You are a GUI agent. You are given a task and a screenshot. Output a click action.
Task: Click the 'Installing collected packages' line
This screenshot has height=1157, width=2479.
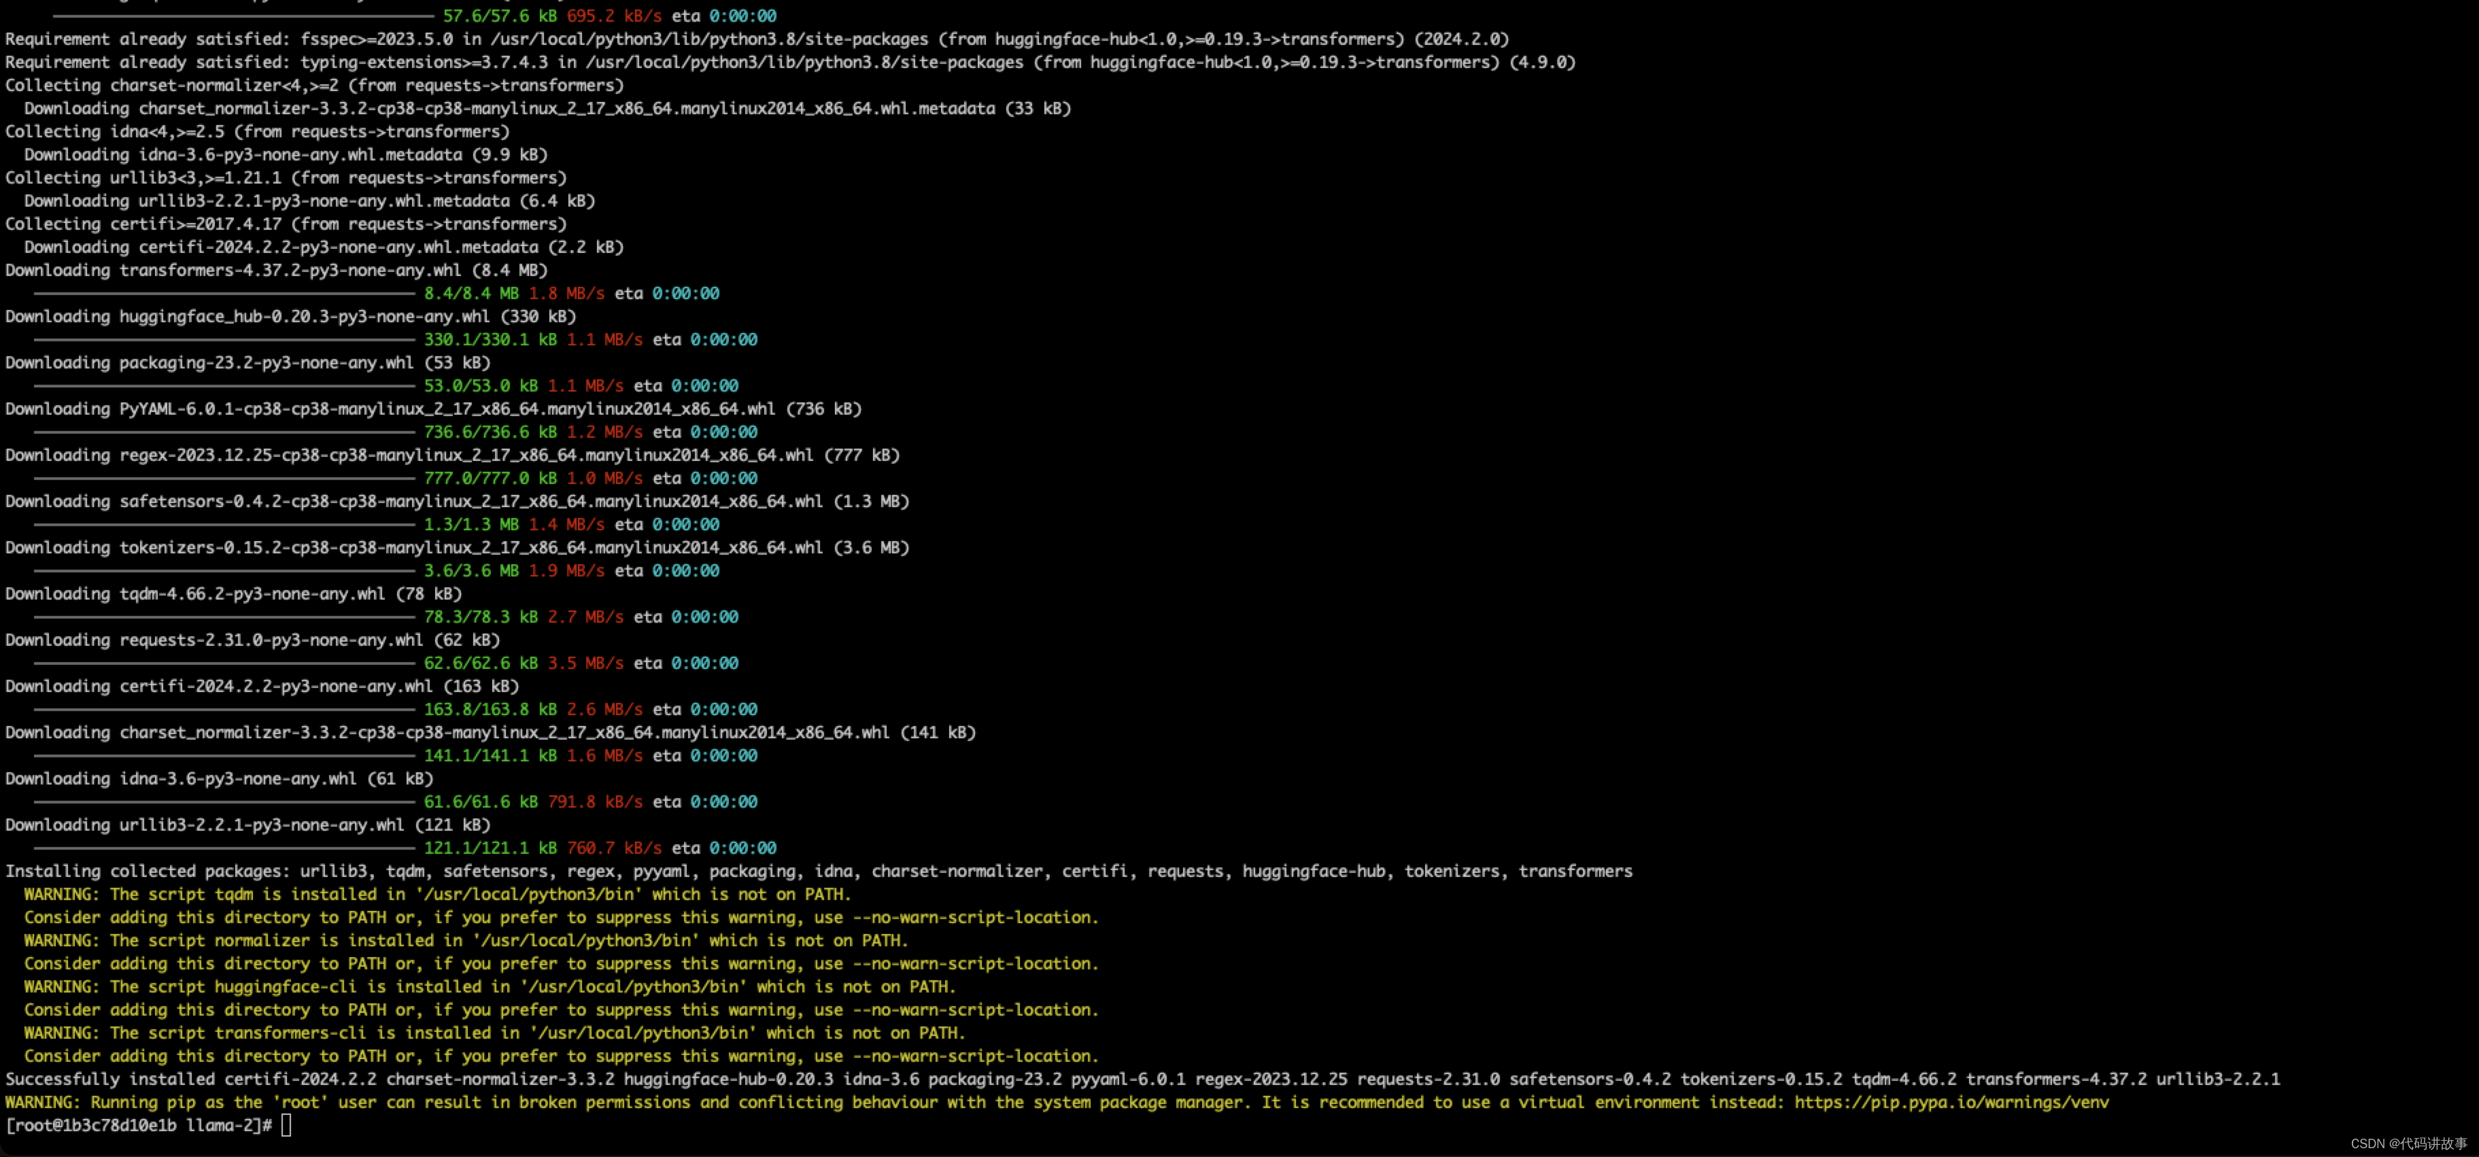point(818,871)
